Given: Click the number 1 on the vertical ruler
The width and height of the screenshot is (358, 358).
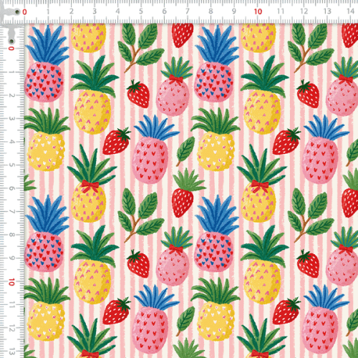Looking at the screenshot, I should point(11,72).
